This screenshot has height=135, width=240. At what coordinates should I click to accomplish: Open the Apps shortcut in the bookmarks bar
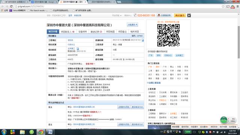click(4, 10)
